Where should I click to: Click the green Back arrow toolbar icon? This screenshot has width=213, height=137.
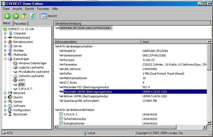coord(7,16)
